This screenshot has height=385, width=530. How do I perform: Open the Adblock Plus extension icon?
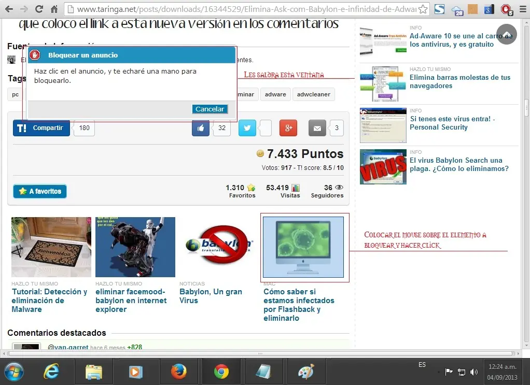[x=507, y=9]
